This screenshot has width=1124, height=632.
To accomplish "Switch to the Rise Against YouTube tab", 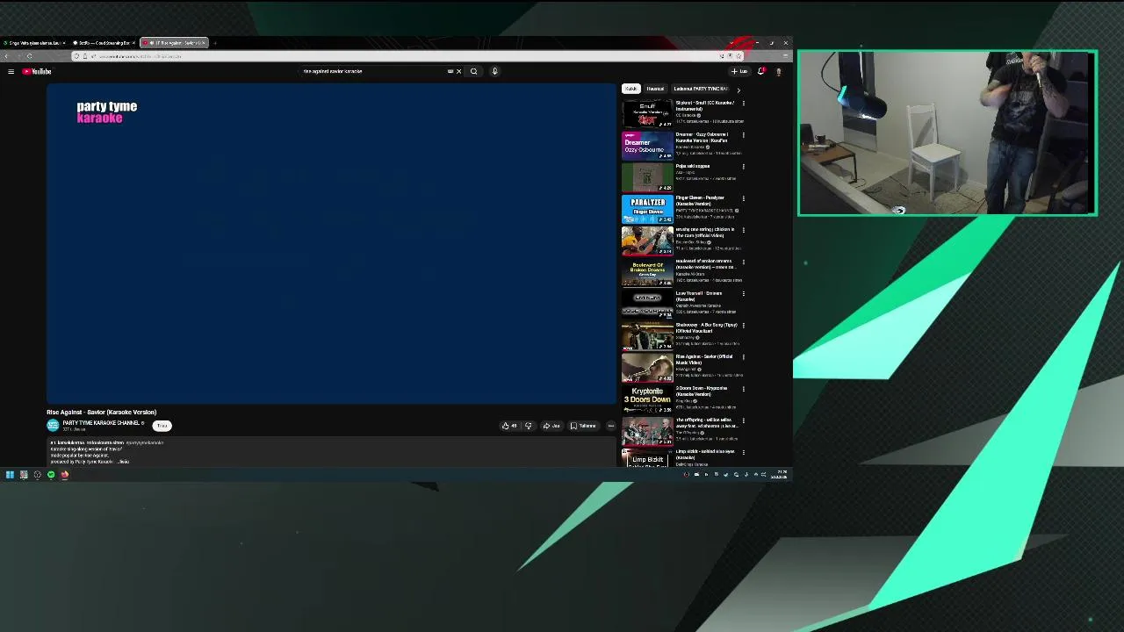I will [174, 43].
